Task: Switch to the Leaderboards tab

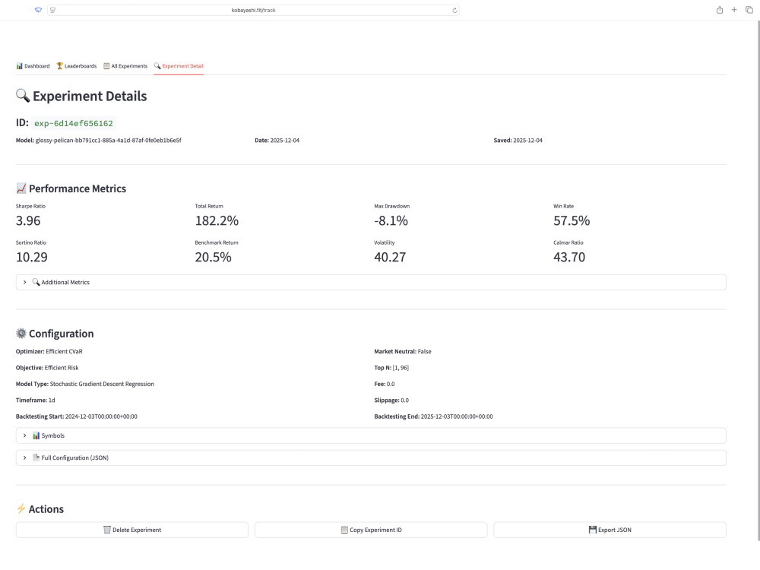Action: click(77, 66)
